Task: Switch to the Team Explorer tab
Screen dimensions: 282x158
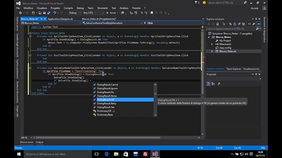Action: point(234,69)
